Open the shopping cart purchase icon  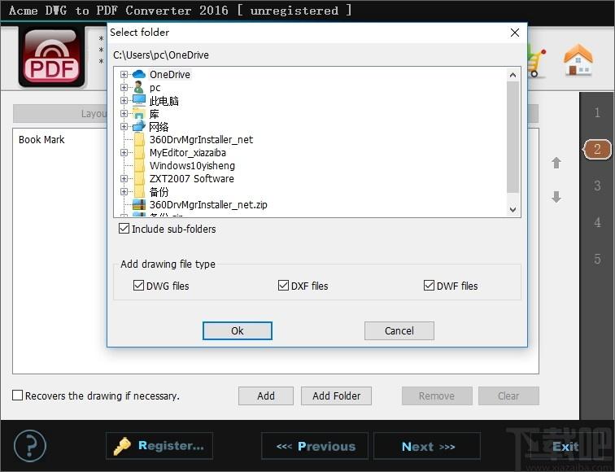tap(536, 60)
